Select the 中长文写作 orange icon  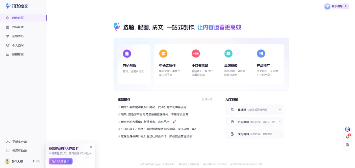163,53
